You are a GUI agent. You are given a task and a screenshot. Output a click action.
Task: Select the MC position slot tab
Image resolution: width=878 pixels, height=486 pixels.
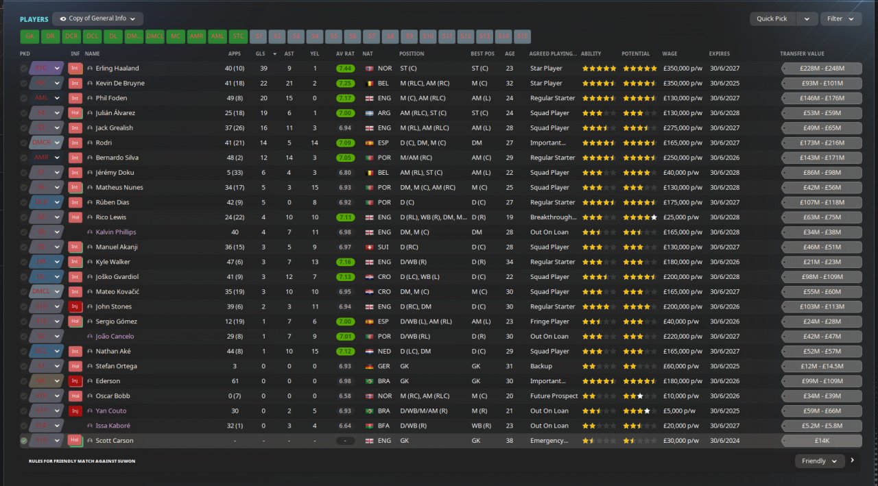click(176, 37)
